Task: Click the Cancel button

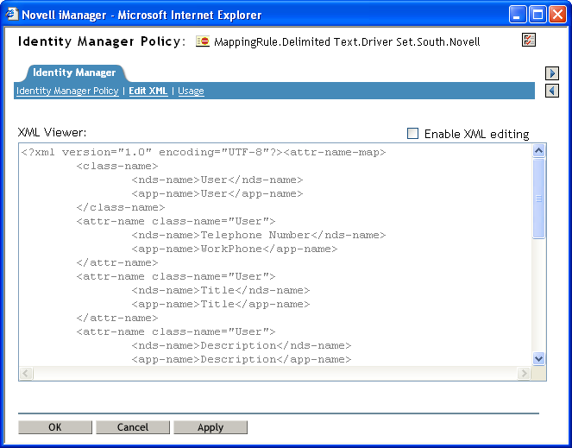Action: tap(133, 427)
